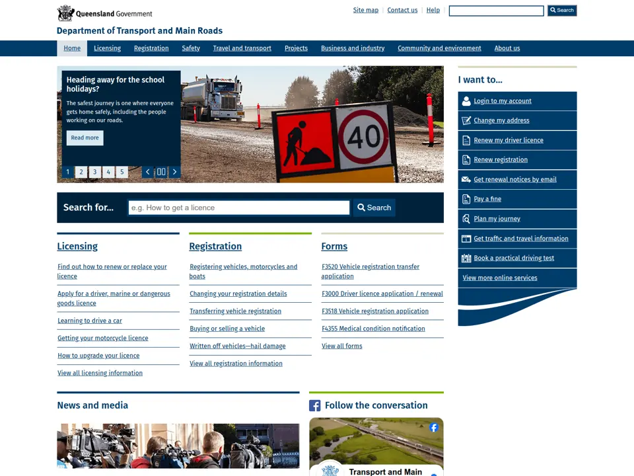
Task: Click the small Search button in the header
Action: pyautogui.click(x=562, y=11)
